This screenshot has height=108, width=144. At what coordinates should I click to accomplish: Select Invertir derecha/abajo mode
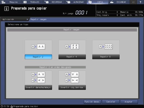point(38,87)
